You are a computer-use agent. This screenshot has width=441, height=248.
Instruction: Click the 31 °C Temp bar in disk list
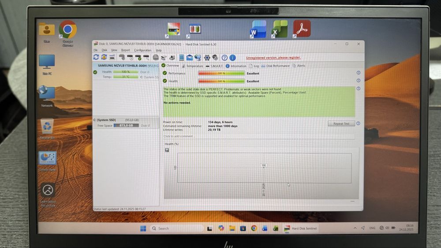(x=126, y=77)
